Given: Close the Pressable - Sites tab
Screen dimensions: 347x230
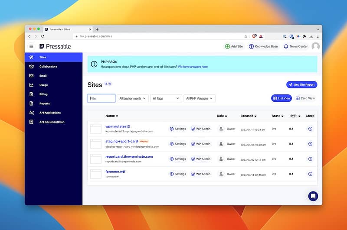Looking at the screenshot, I should coord(90,29).
